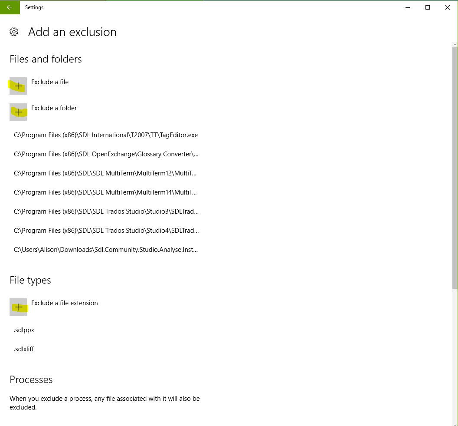Click the settings gear icon beside the heading
458x426 pixels.
coord(14,32)
